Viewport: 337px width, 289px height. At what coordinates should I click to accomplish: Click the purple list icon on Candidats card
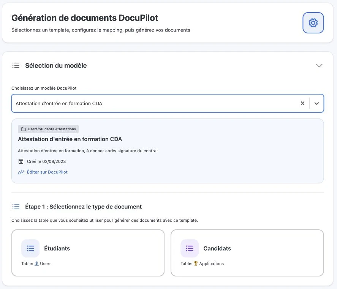tap(190, 248)
